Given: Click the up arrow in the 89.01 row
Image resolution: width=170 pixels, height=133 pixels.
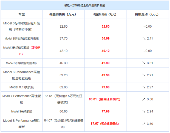Looking at the screenshot, I should (144, 99).
